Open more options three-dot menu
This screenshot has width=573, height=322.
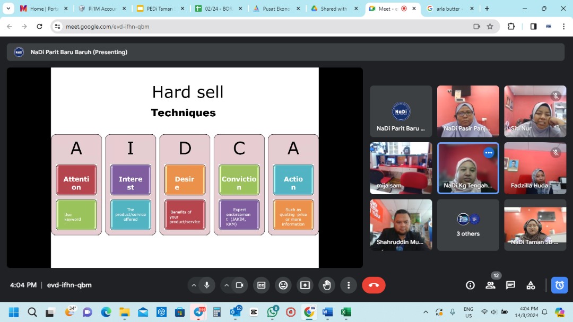click(x=349, y=285)
